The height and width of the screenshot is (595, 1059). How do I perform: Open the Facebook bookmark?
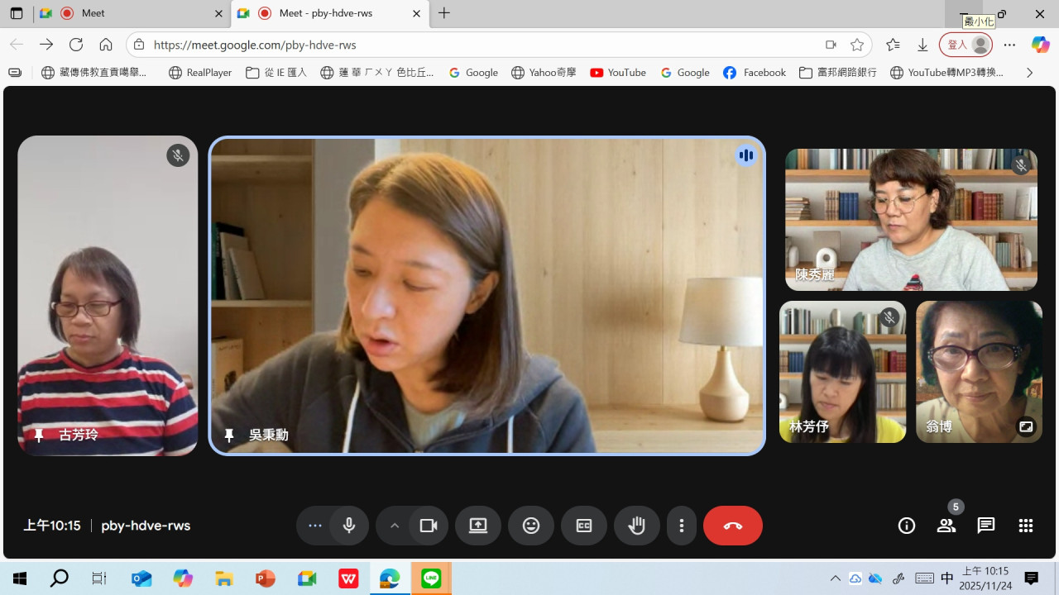(x=754, y=73)
